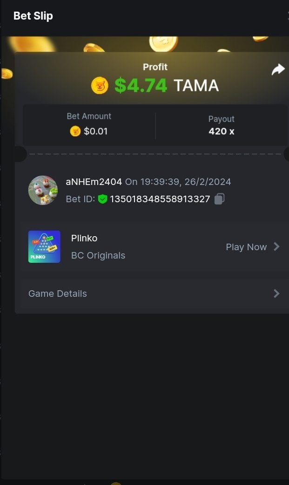Image resolution: width=289 pixels, height=485 pixels.
Task: Open the aNHEm2404 user avatar
Action: 43,190
